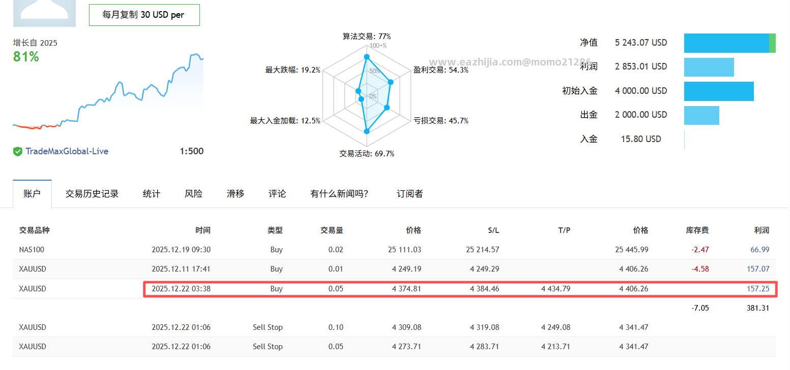This screenshot has height=370, width=790.
Task: Open the 有什么新闻吗? tab
Action: 339,194
